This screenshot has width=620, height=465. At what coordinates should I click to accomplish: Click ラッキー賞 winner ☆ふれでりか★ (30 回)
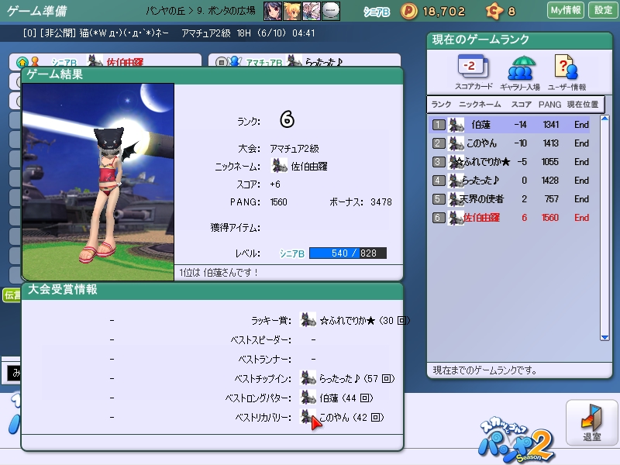[364, 320]
